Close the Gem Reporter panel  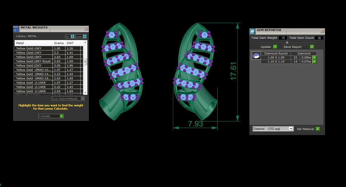coord(322,31)
